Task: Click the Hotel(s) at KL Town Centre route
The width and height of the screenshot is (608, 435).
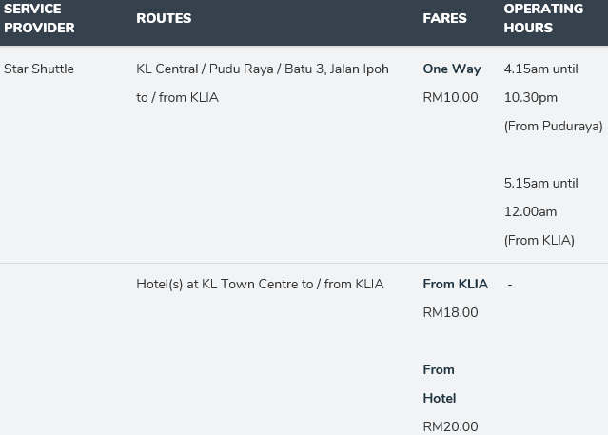Action: coord(260,284)
